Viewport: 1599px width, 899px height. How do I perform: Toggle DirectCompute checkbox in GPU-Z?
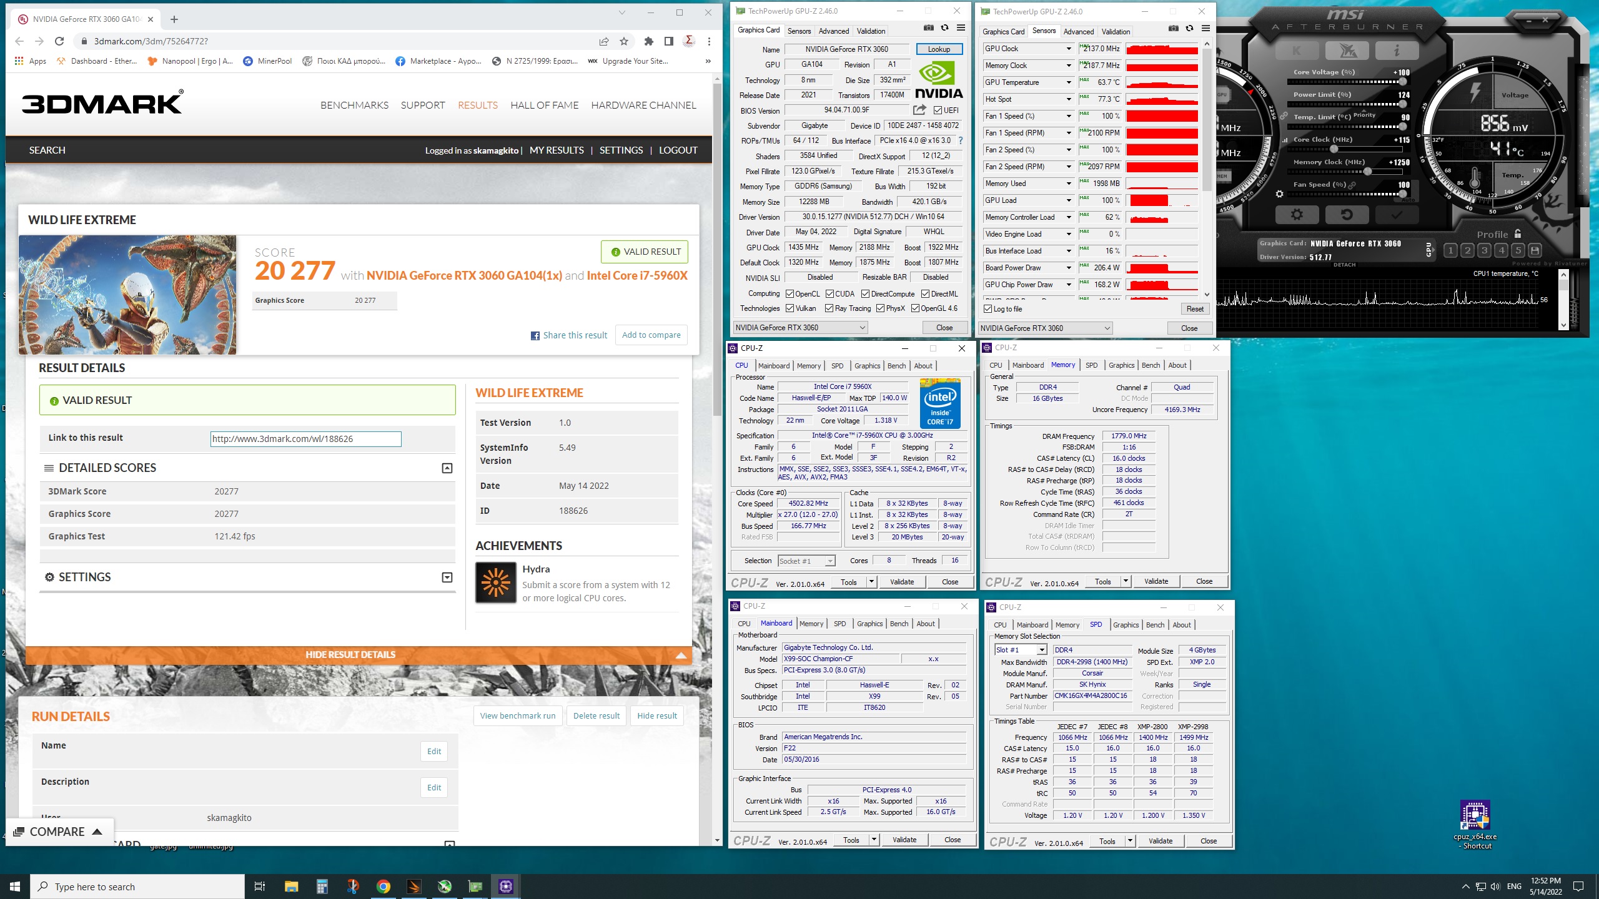pyautogui.click(x=866, y=294)
